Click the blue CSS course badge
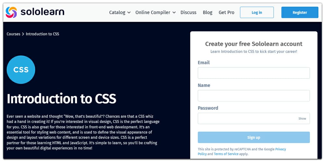This screenshot has height=162, width=325. coord(21,70)
